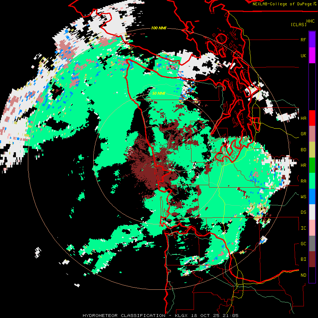Click the dark maroon BI legend swatch
The image size is (318, 318).
[312, 259]
